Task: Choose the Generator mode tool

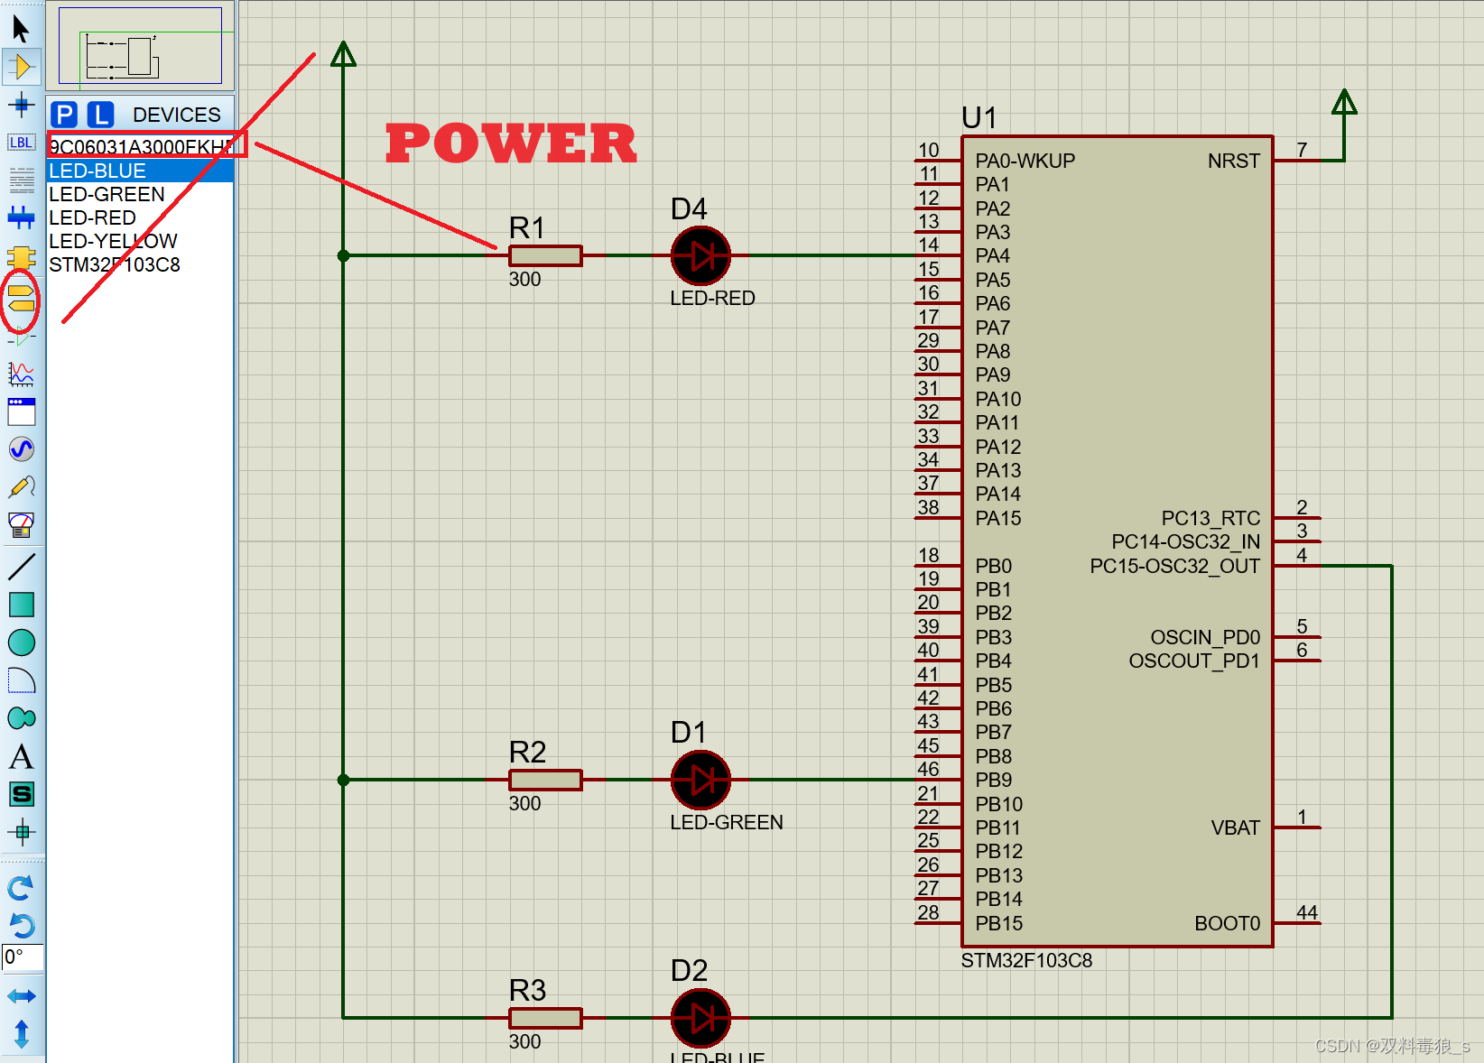Action: (21, 449)
